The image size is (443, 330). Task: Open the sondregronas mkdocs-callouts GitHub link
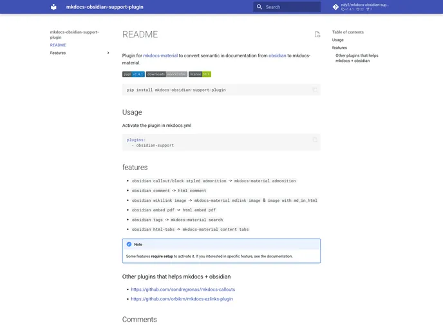183,289
